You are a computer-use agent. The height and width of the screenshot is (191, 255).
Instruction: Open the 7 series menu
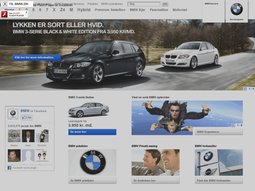point(47,10)
